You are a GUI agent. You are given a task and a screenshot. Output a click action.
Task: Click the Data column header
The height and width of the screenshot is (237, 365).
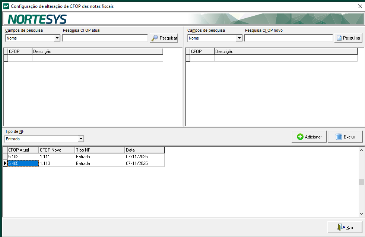click(x=145, y=150)
